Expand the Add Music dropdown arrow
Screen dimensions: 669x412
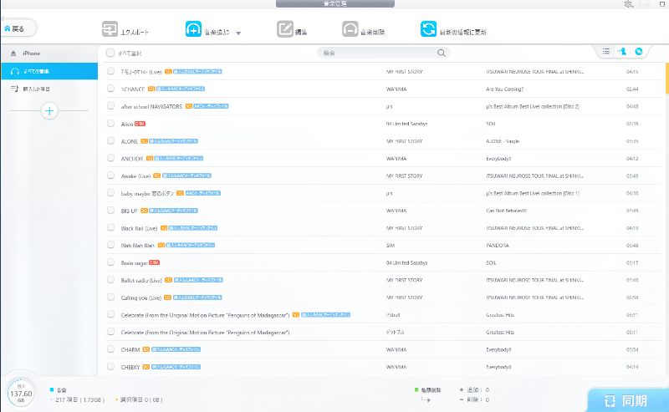(x=238, y=33)
